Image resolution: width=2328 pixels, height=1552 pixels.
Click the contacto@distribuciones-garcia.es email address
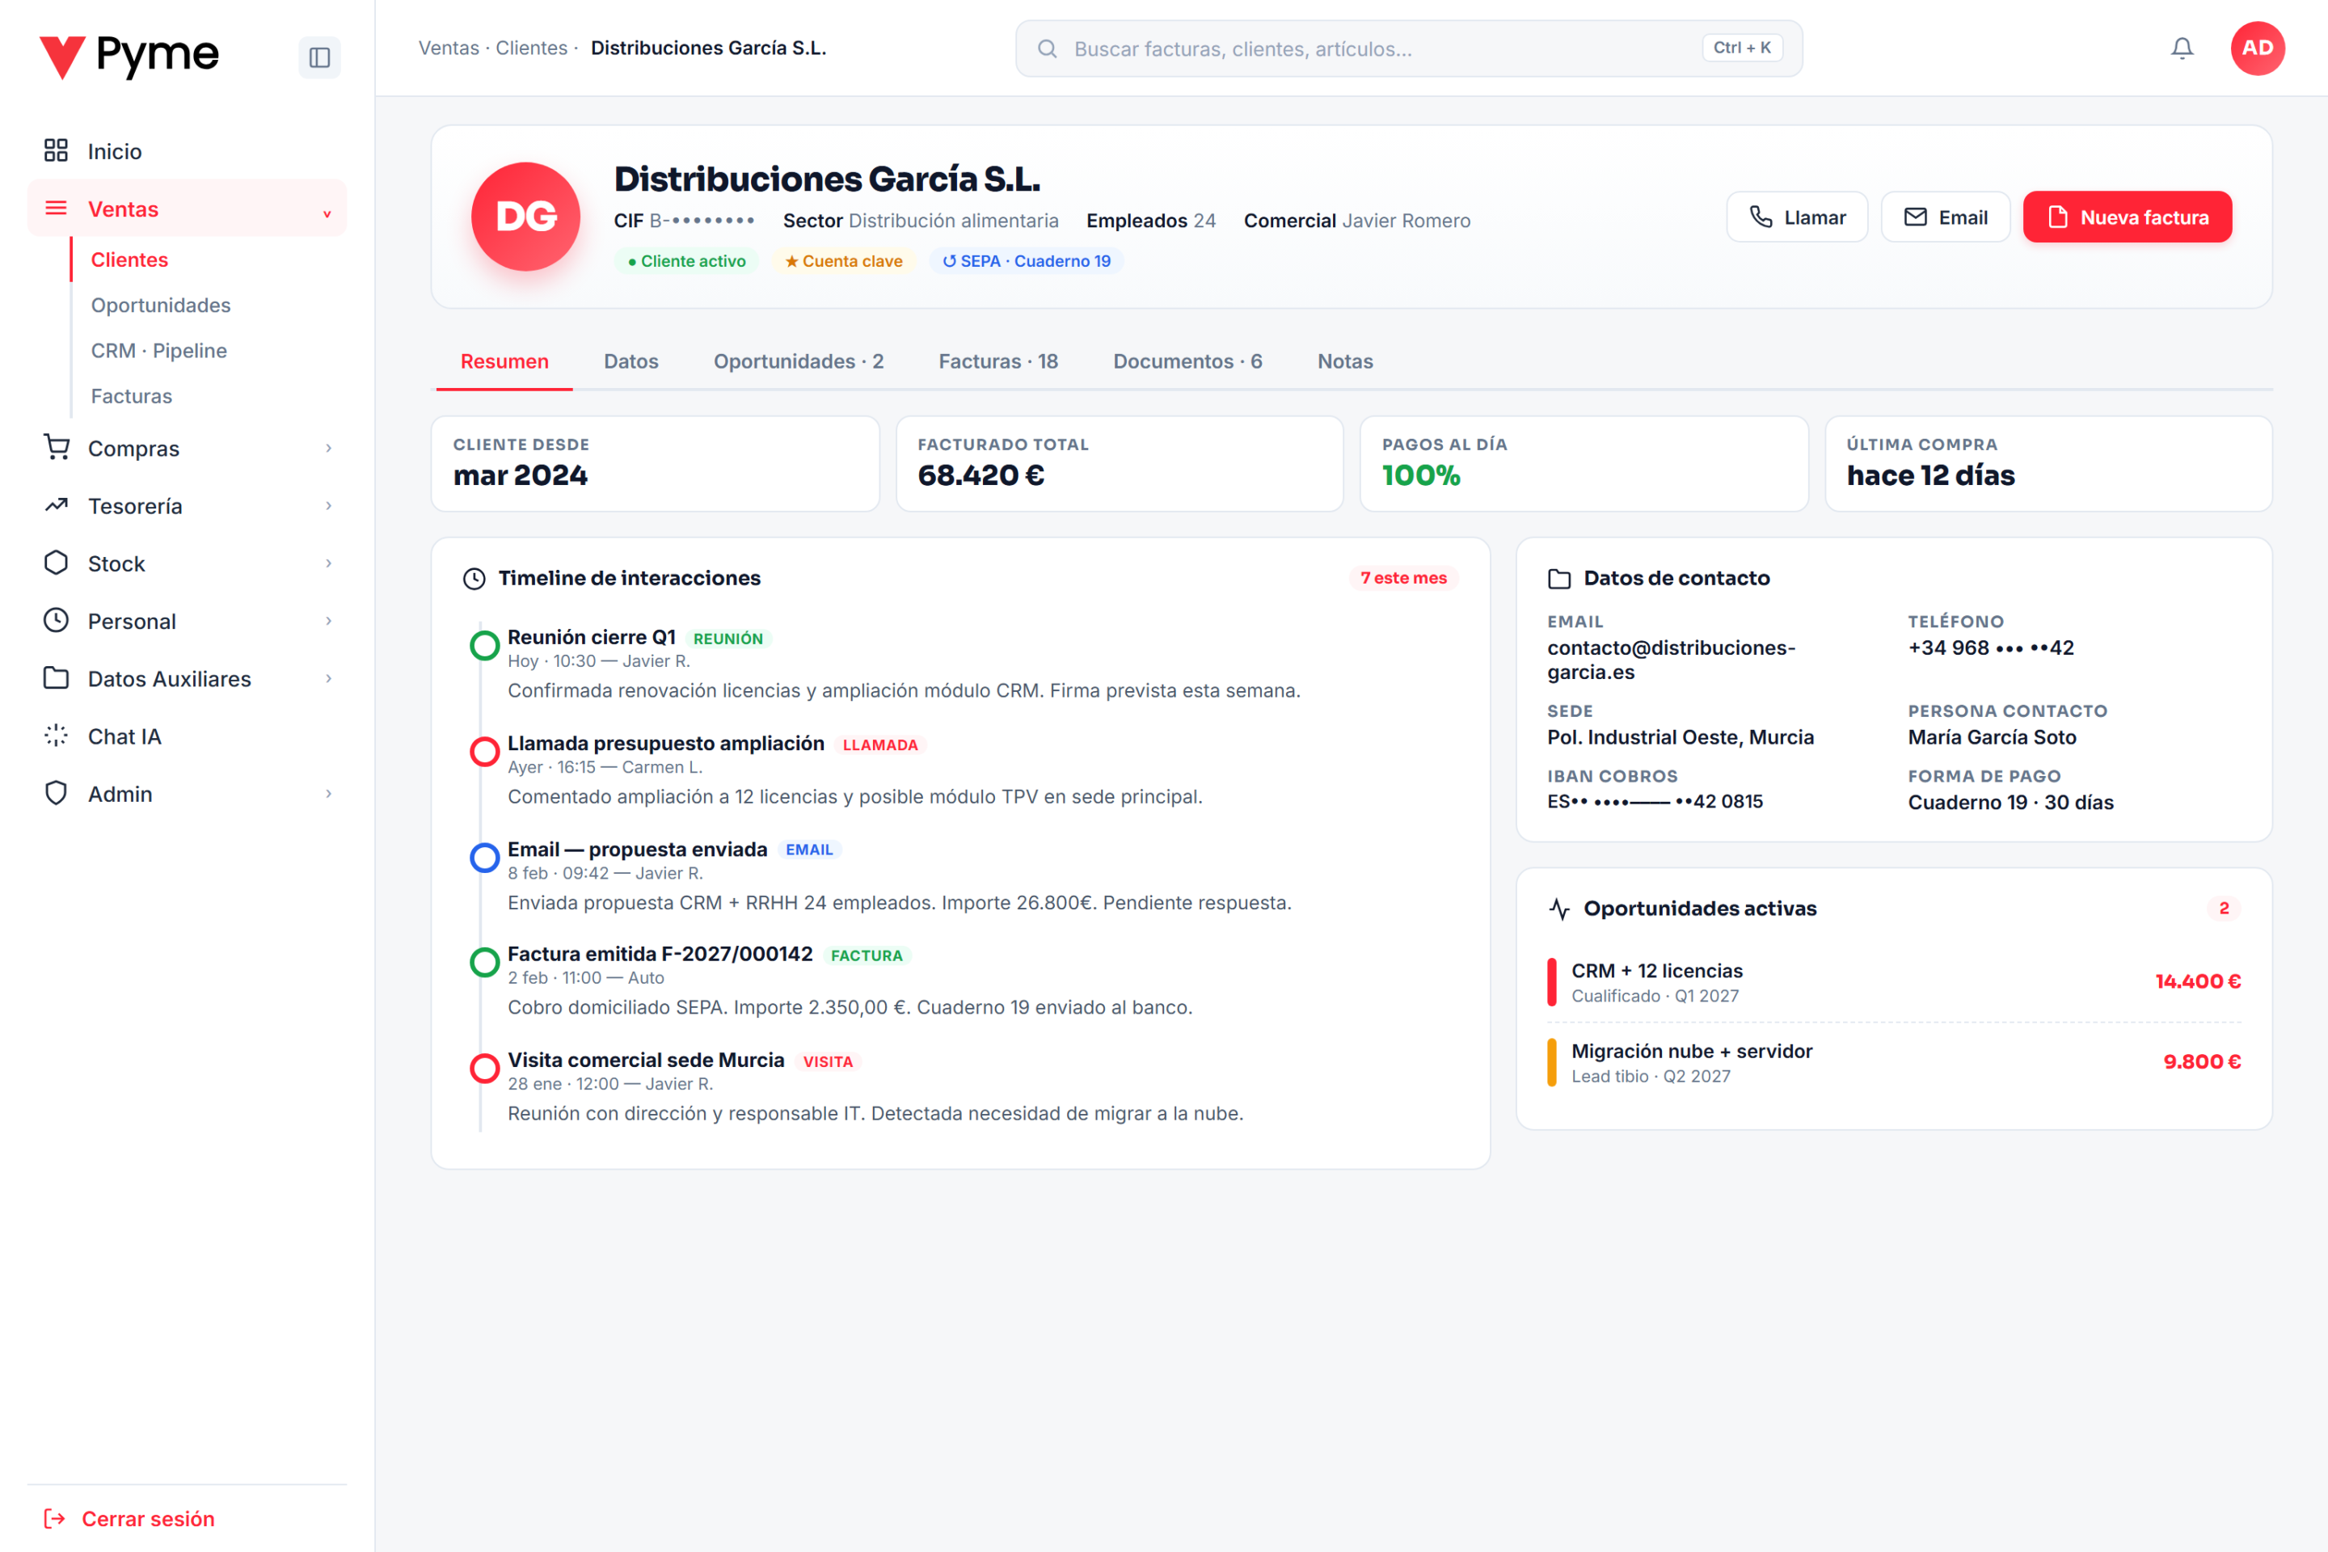(x=1671, y=660)
